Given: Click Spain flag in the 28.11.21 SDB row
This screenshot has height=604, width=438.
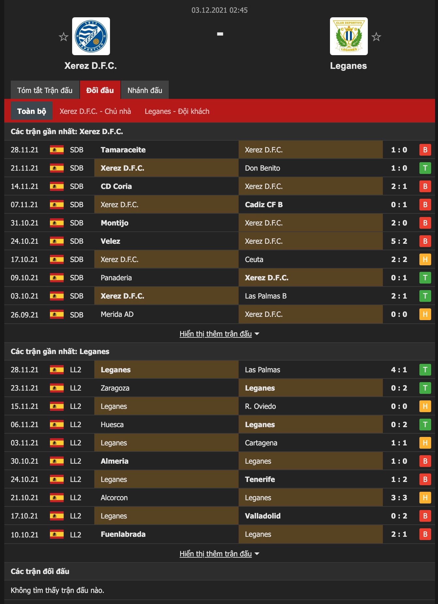Looking at the screenshot, I should coord(57,150).
